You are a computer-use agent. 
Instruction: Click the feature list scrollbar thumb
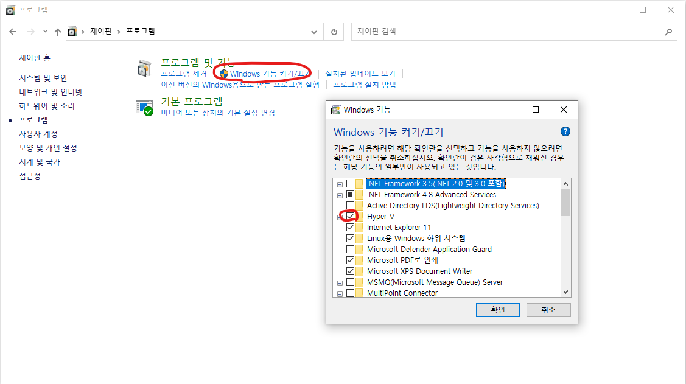tap(565, 203)
